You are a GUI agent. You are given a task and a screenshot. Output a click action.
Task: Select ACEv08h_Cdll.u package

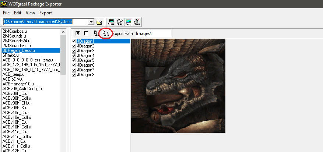coord(17,98)
